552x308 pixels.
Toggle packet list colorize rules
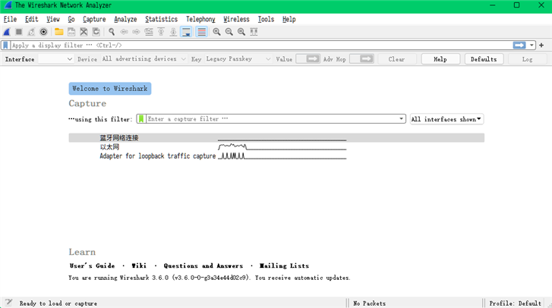(202, 32)
